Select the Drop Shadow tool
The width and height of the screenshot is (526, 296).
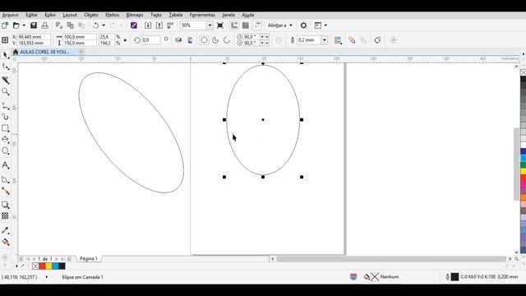(x=6, y=205)
